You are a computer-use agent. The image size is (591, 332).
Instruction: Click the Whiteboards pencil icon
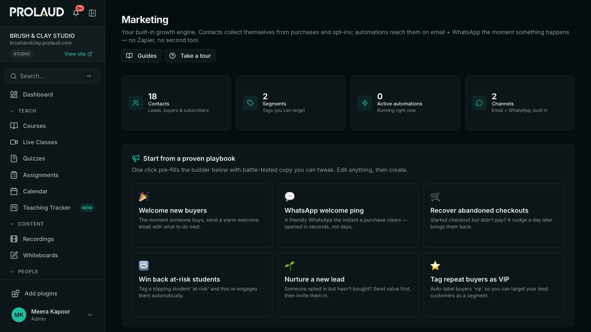pyautogui.click(x=14, y=255)
